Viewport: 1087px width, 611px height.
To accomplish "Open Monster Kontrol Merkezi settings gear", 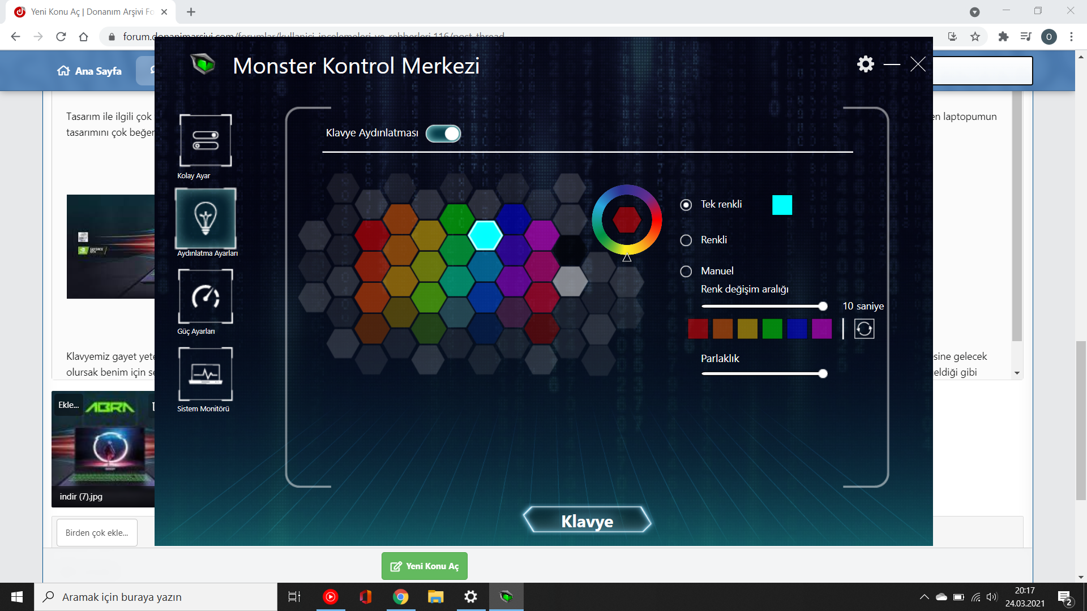I will (865, 64).
